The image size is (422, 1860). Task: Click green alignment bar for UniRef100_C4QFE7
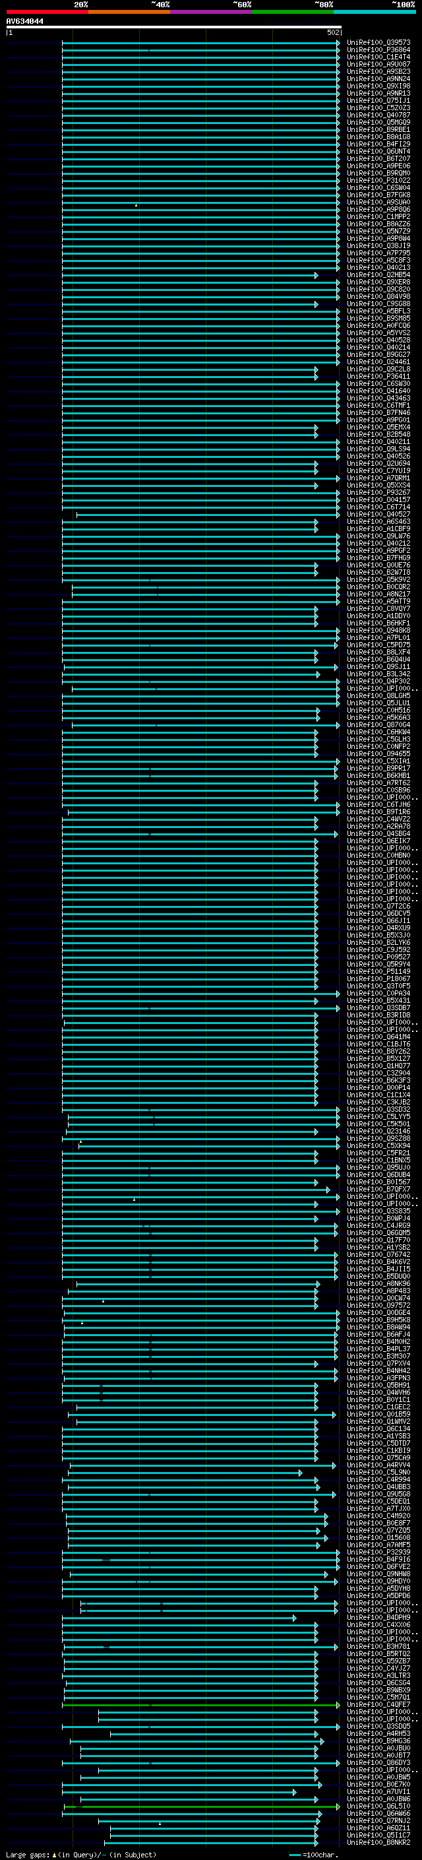(200, 1705)
